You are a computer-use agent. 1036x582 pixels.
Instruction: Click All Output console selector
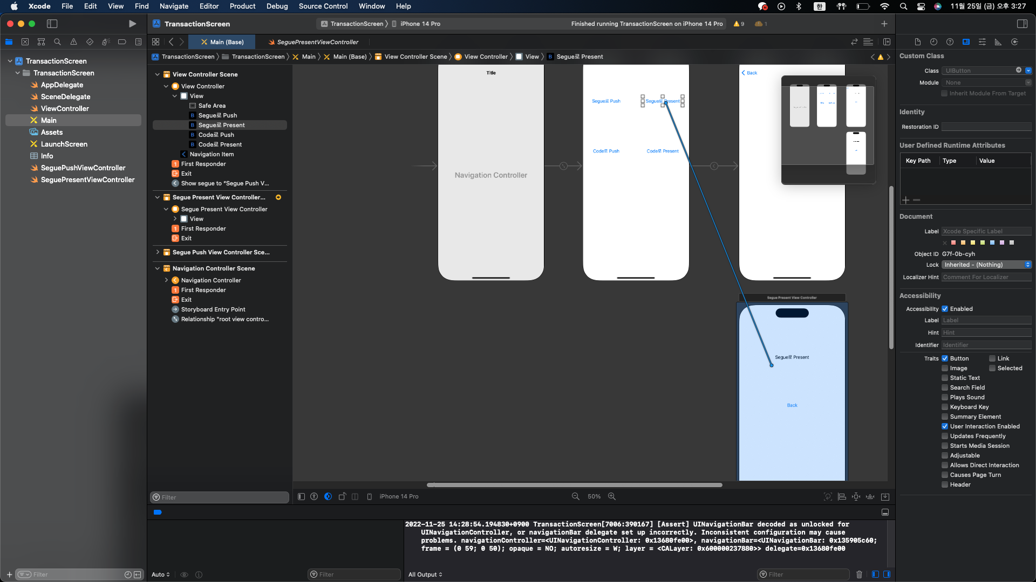click(x=425, y=574)
